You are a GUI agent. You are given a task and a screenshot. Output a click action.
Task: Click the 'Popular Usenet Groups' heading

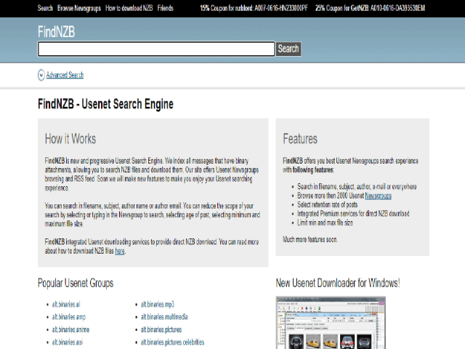point(76,283)
